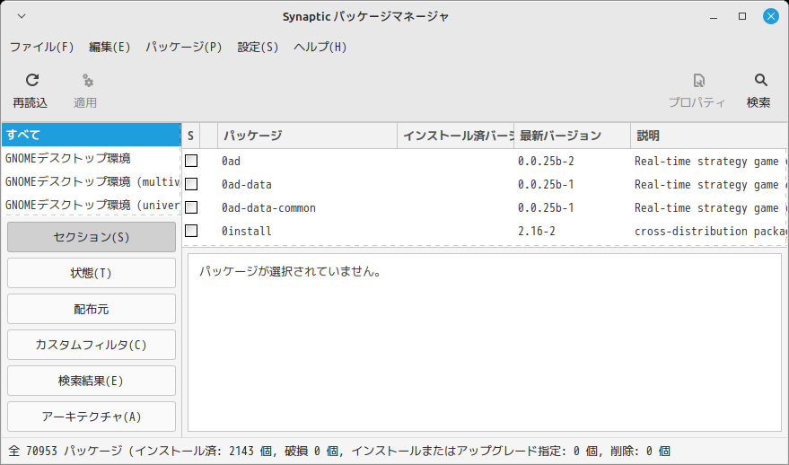The height and width of the screenshot is (465, 789).
Task: Toggle the status checkbox for 0ad
Action: [x=191, y=161]
